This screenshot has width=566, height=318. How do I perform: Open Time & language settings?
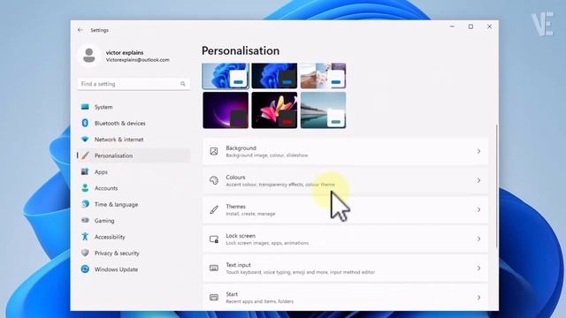tap(134, 204)
